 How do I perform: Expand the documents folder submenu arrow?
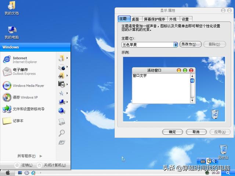point(67,58)
